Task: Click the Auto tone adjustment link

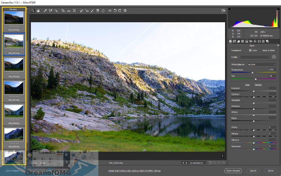Action: pyautogui.click(x=247, y=85)
